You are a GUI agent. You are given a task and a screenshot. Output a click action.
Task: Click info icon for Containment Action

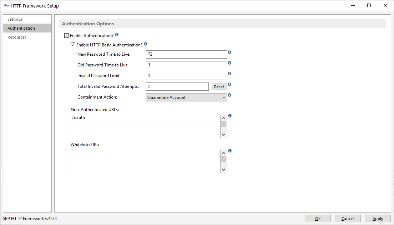[x=229, y=95]
